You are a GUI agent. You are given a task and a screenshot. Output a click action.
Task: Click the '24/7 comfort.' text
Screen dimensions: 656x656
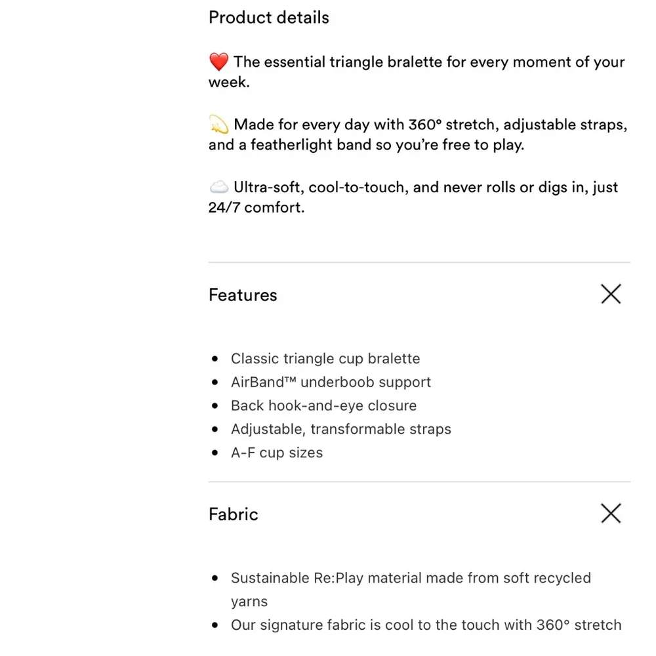click(256, 209)
